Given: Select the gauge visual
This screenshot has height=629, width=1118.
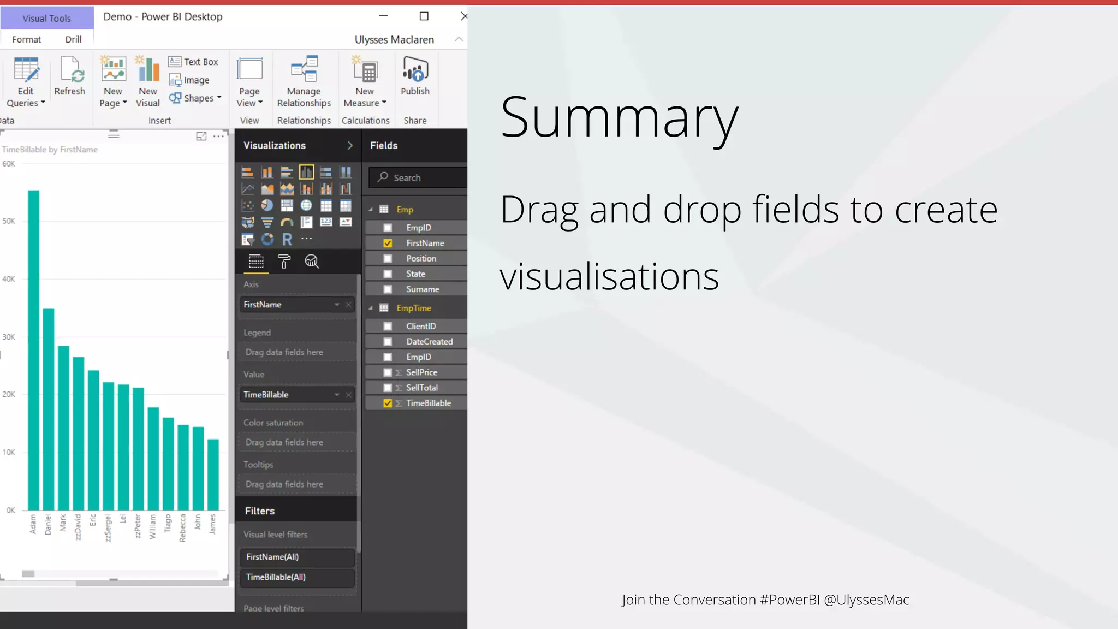Looking at the screenshot, I should (x=287, y=222).
